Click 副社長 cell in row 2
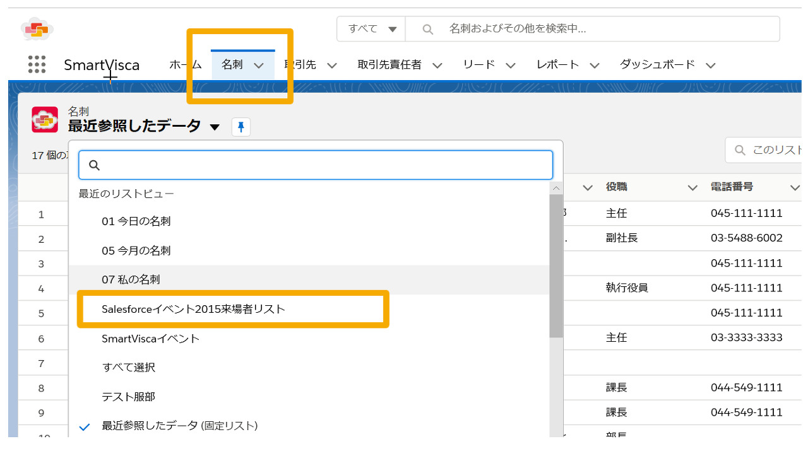Screen dimensions: 808x449 622,238
